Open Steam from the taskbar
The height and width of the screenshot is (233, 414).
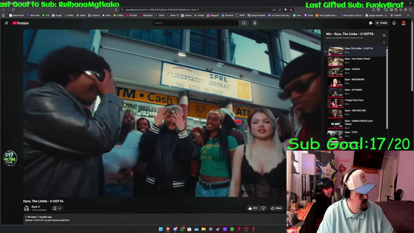pos(218,229)
